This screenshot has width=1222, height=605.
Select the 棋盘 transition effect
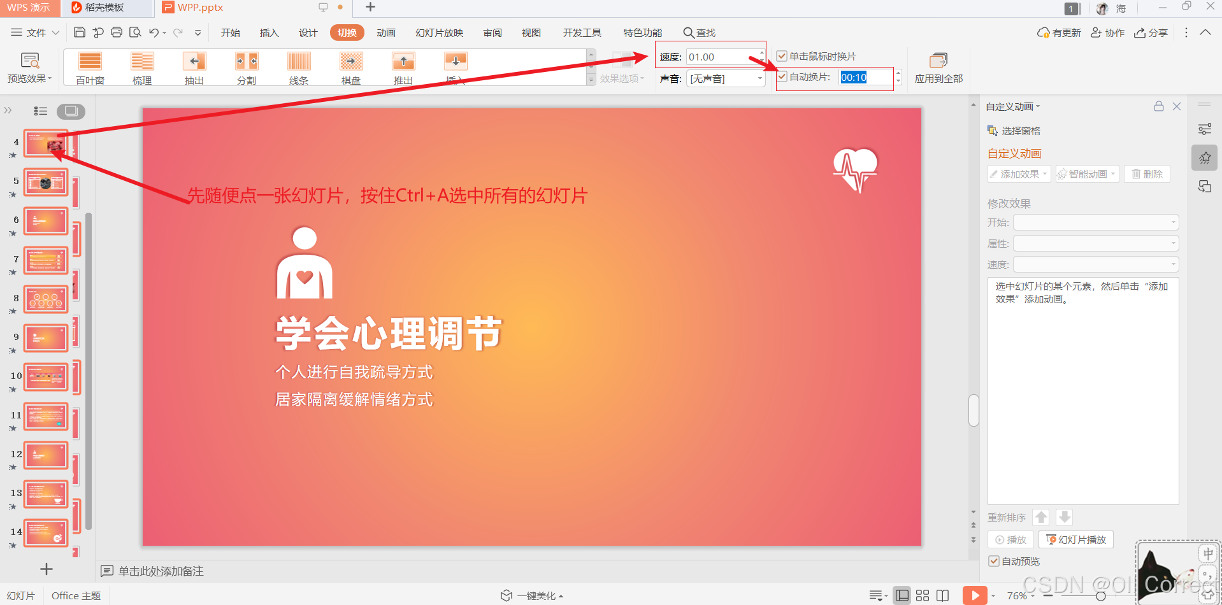click(351, 68)
